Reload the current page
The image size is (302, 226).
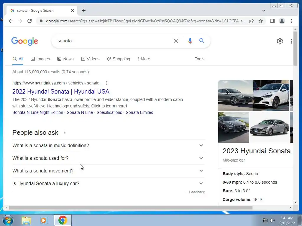[29, 21]
